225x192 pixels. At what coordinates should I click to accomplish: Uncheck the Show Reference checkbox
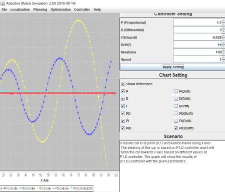123,84
